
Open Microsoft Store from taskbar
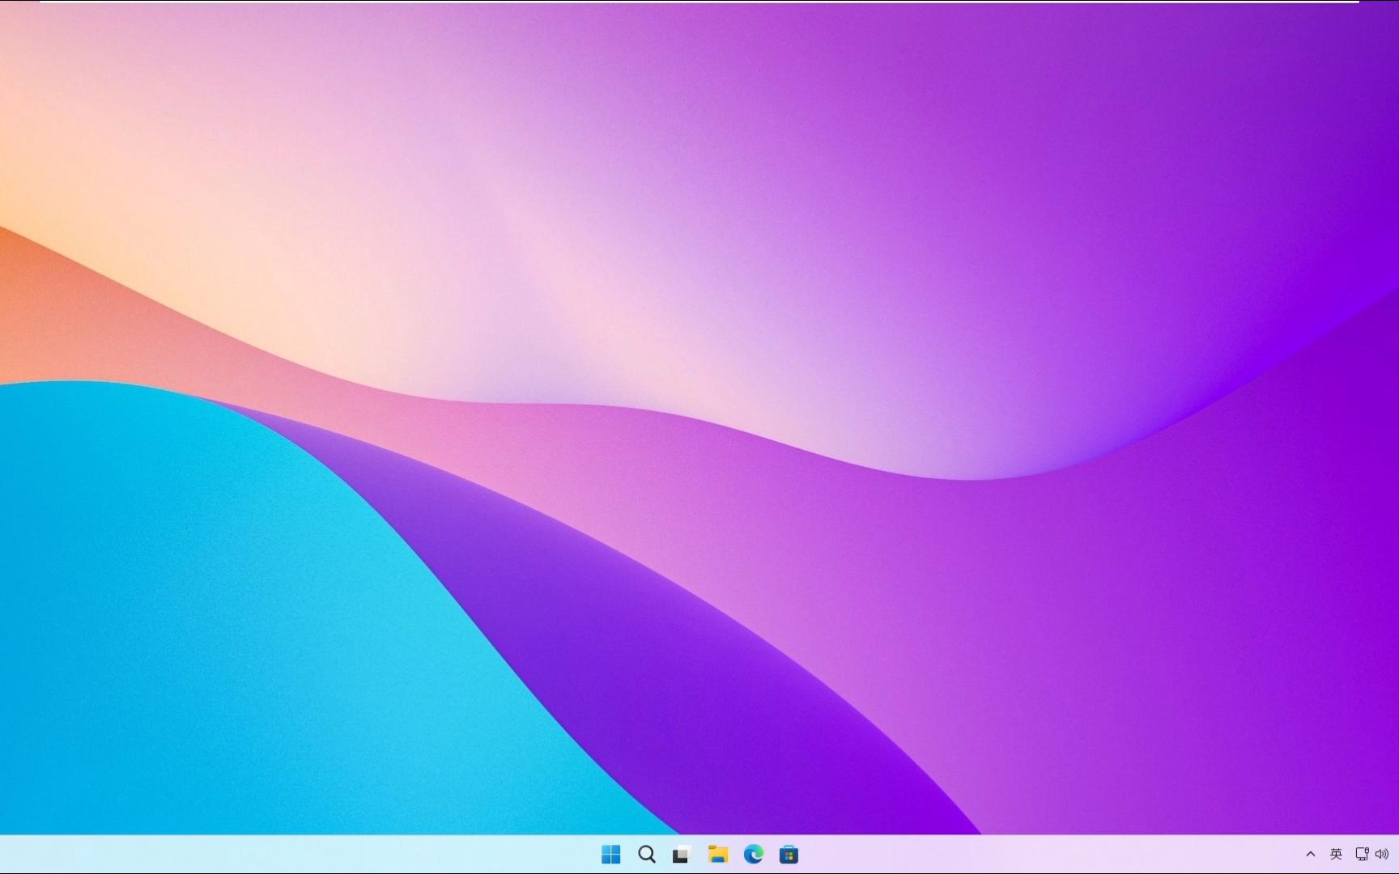tap(789, 855)
